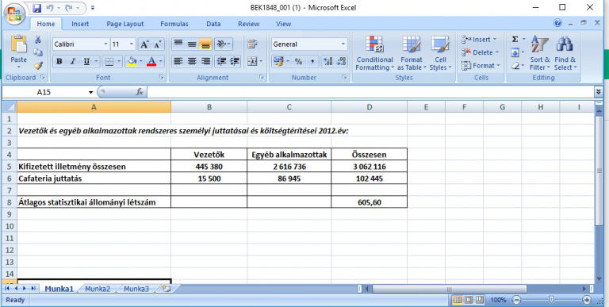Undo the last action in Quick Access
The width and height of the screenshot is (609, 307).
click(49, 8)
